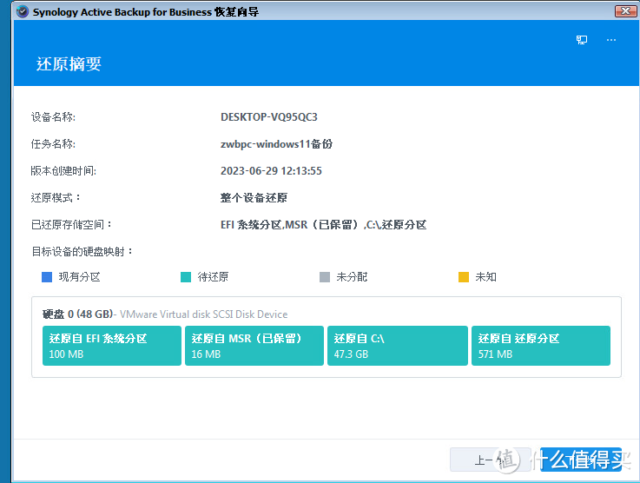Click the teal 待还原 legend swatch
This screenshot has height=483, width=640.
(x=186, y=277)
